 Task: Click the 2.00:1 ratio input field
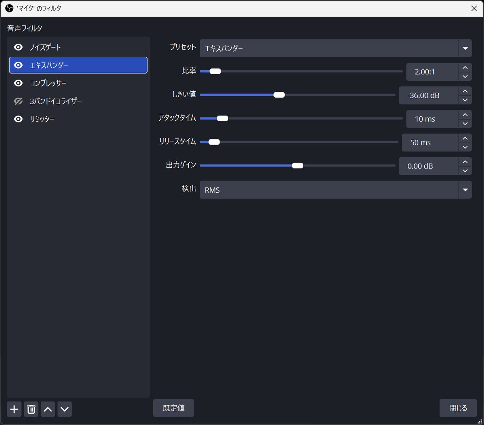[x=432, y=72]
